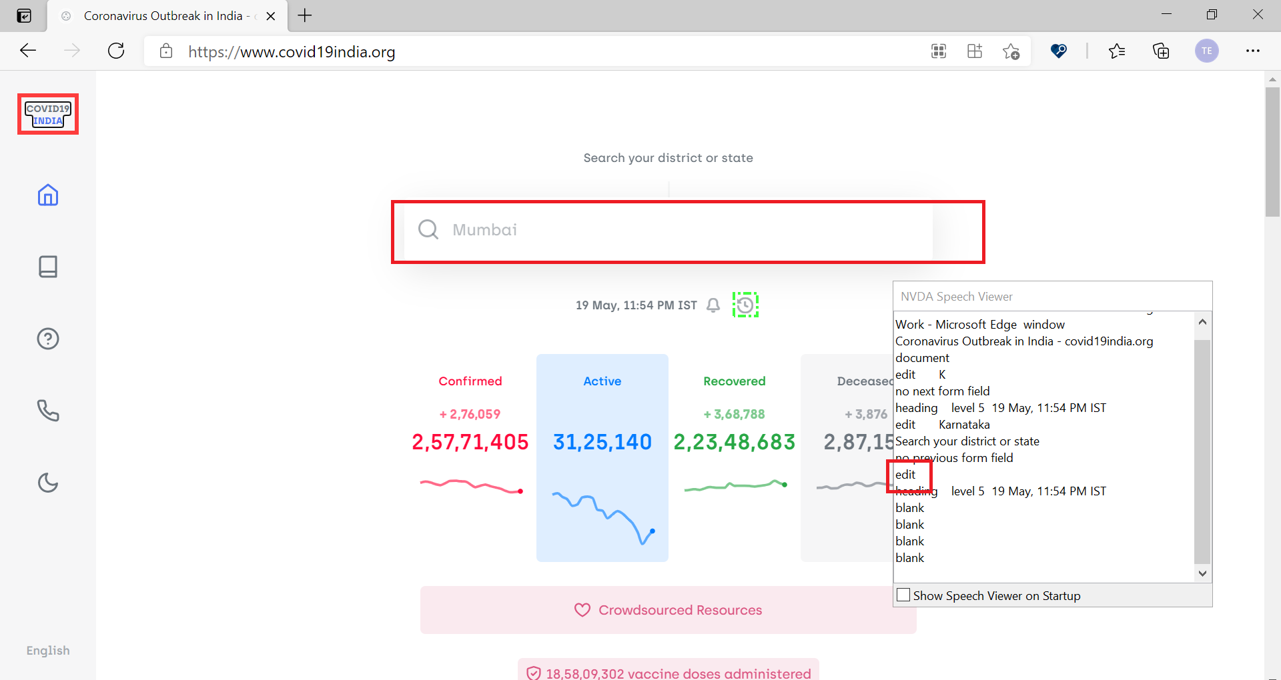Click the browser Refresh button
Screen dimensions: 1281x680
116,51
